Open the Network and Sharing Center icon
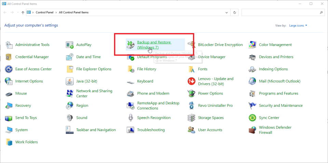 tap(70, 93)
